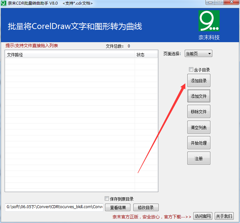
Task: Click the 文件总数 label
Action: [115, 46]
